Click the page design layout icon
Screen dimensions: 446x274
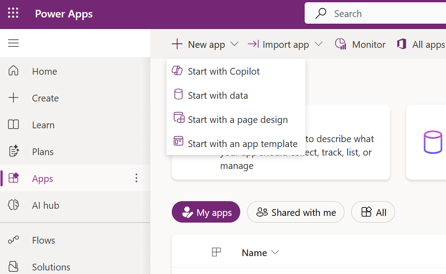pyautogui.click(x=179, y=118)
